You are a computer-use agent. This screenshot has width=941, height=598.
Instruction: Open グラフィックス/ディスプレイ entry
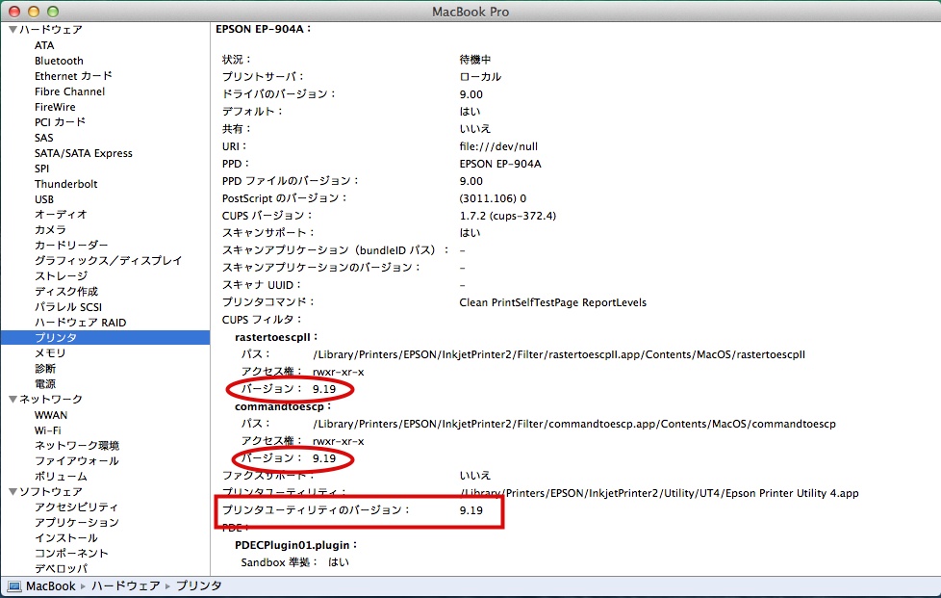[108, 261]
